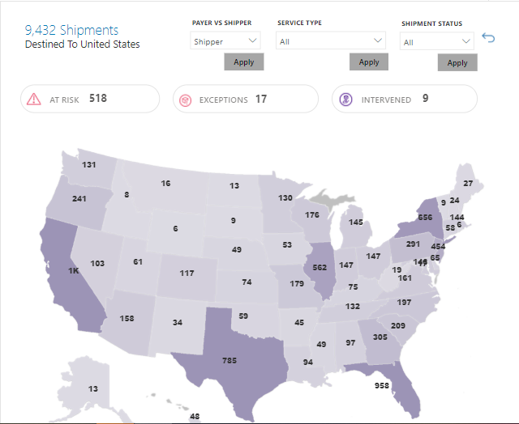Open the Intervened 9 card
This screenshot has width=519, height=424.
pos(405,99)
